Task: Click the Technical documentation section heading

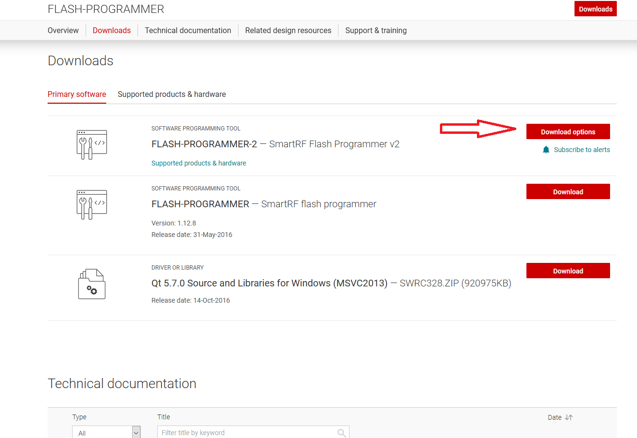Action: point(122,383)
